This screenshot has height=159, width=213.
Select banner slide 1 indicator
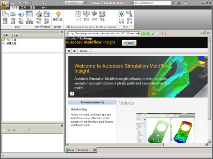coord(72,94)
